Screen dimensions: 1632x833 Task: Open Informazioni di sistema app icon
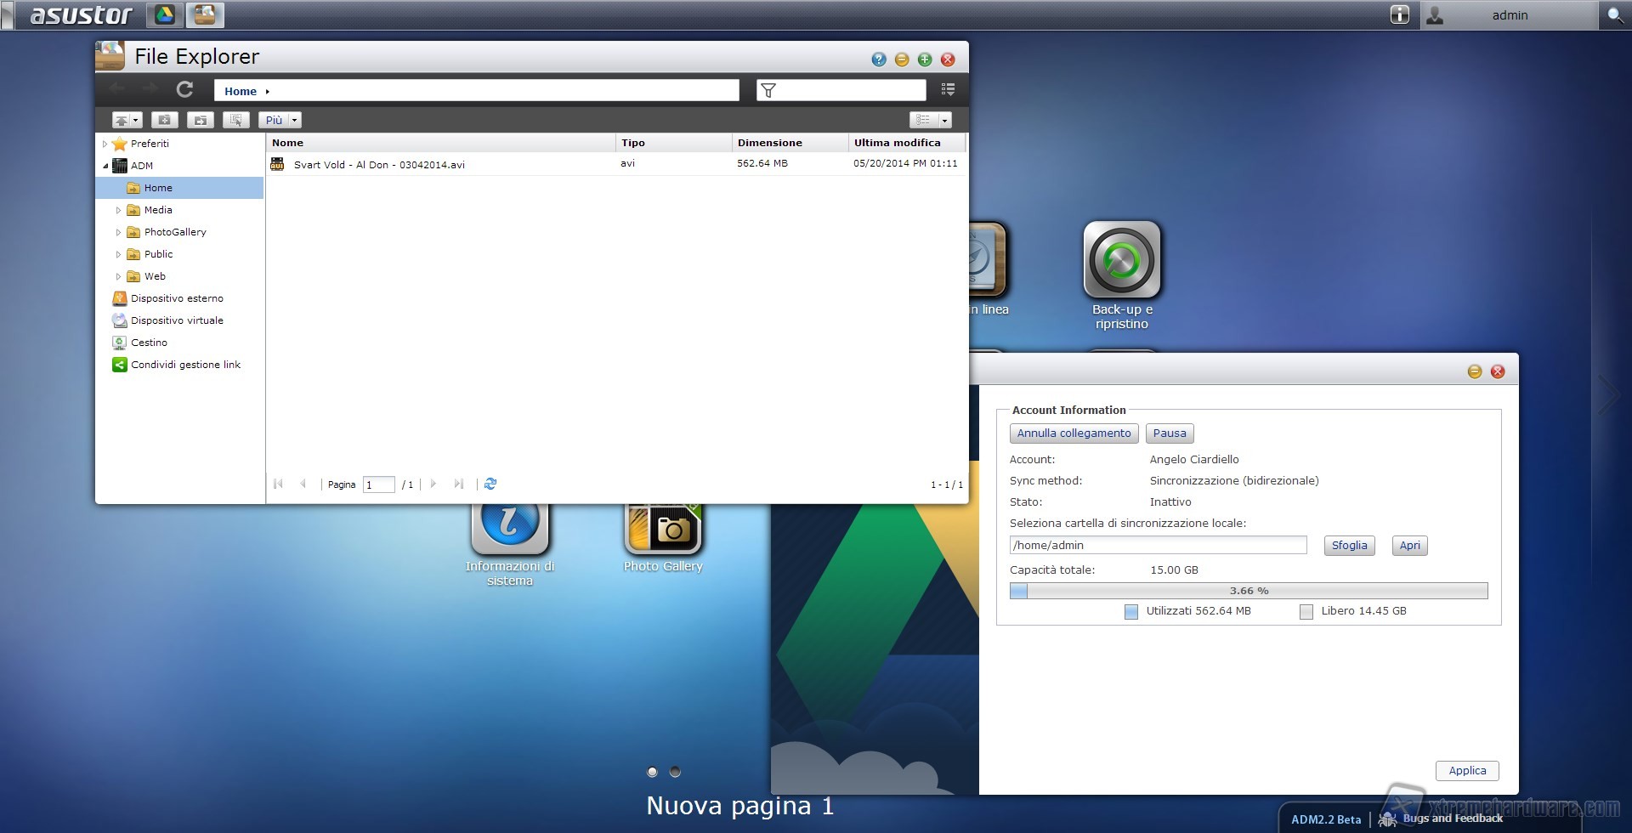509,529
